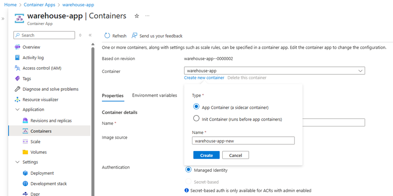Image resolution: width=393 pixels, height=196 pixels.
Task: Expand the portal menu double chevron
Action: point(3,19)
